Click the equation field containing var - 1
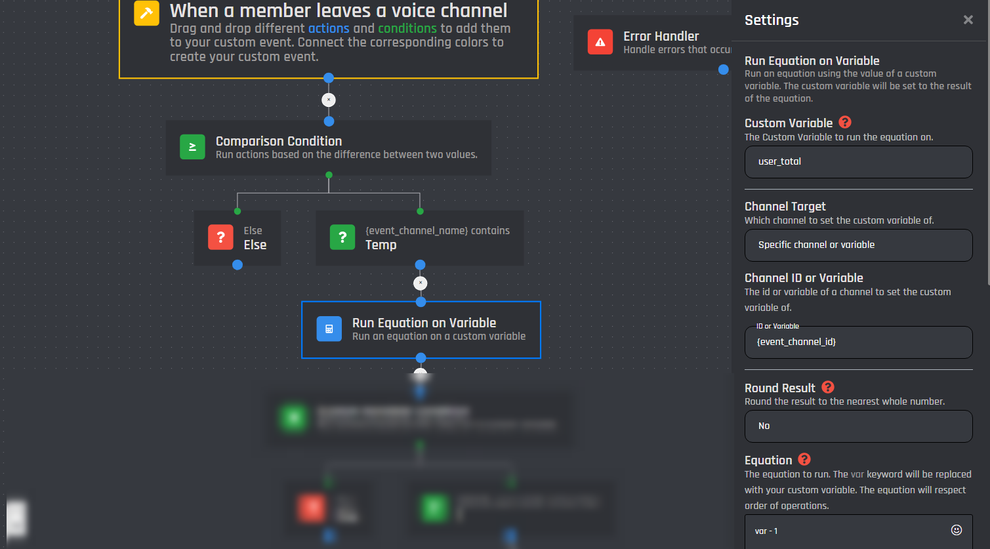 pyautogui.click(x=846, y=531)
